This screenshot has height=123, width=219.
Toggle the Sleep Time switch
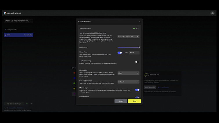click(x=120, y=53)
